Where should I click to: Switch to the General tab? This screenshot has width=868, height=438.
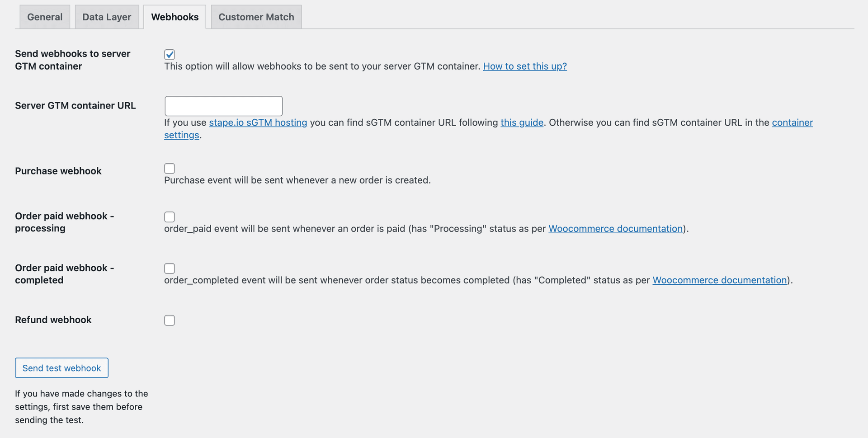44,17
